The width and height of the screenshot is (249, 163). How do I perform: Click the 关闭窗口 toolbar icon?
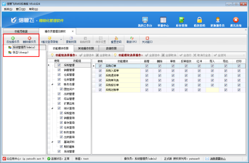pos(147,38)
